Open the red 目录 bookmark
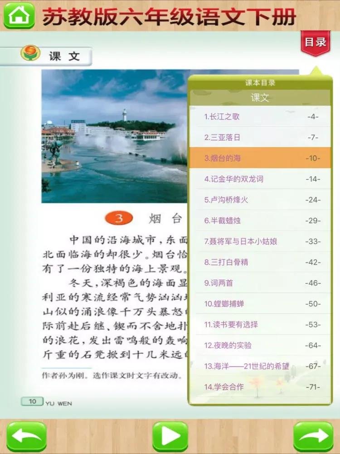 click(315, 43)
